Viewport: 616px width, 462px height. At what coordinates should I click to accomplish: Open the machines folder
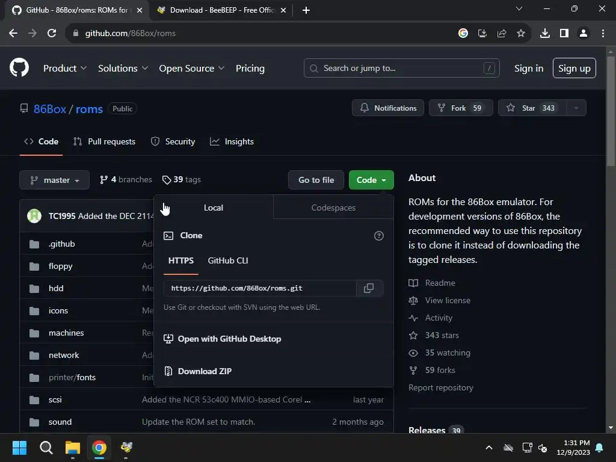(66, 333)
